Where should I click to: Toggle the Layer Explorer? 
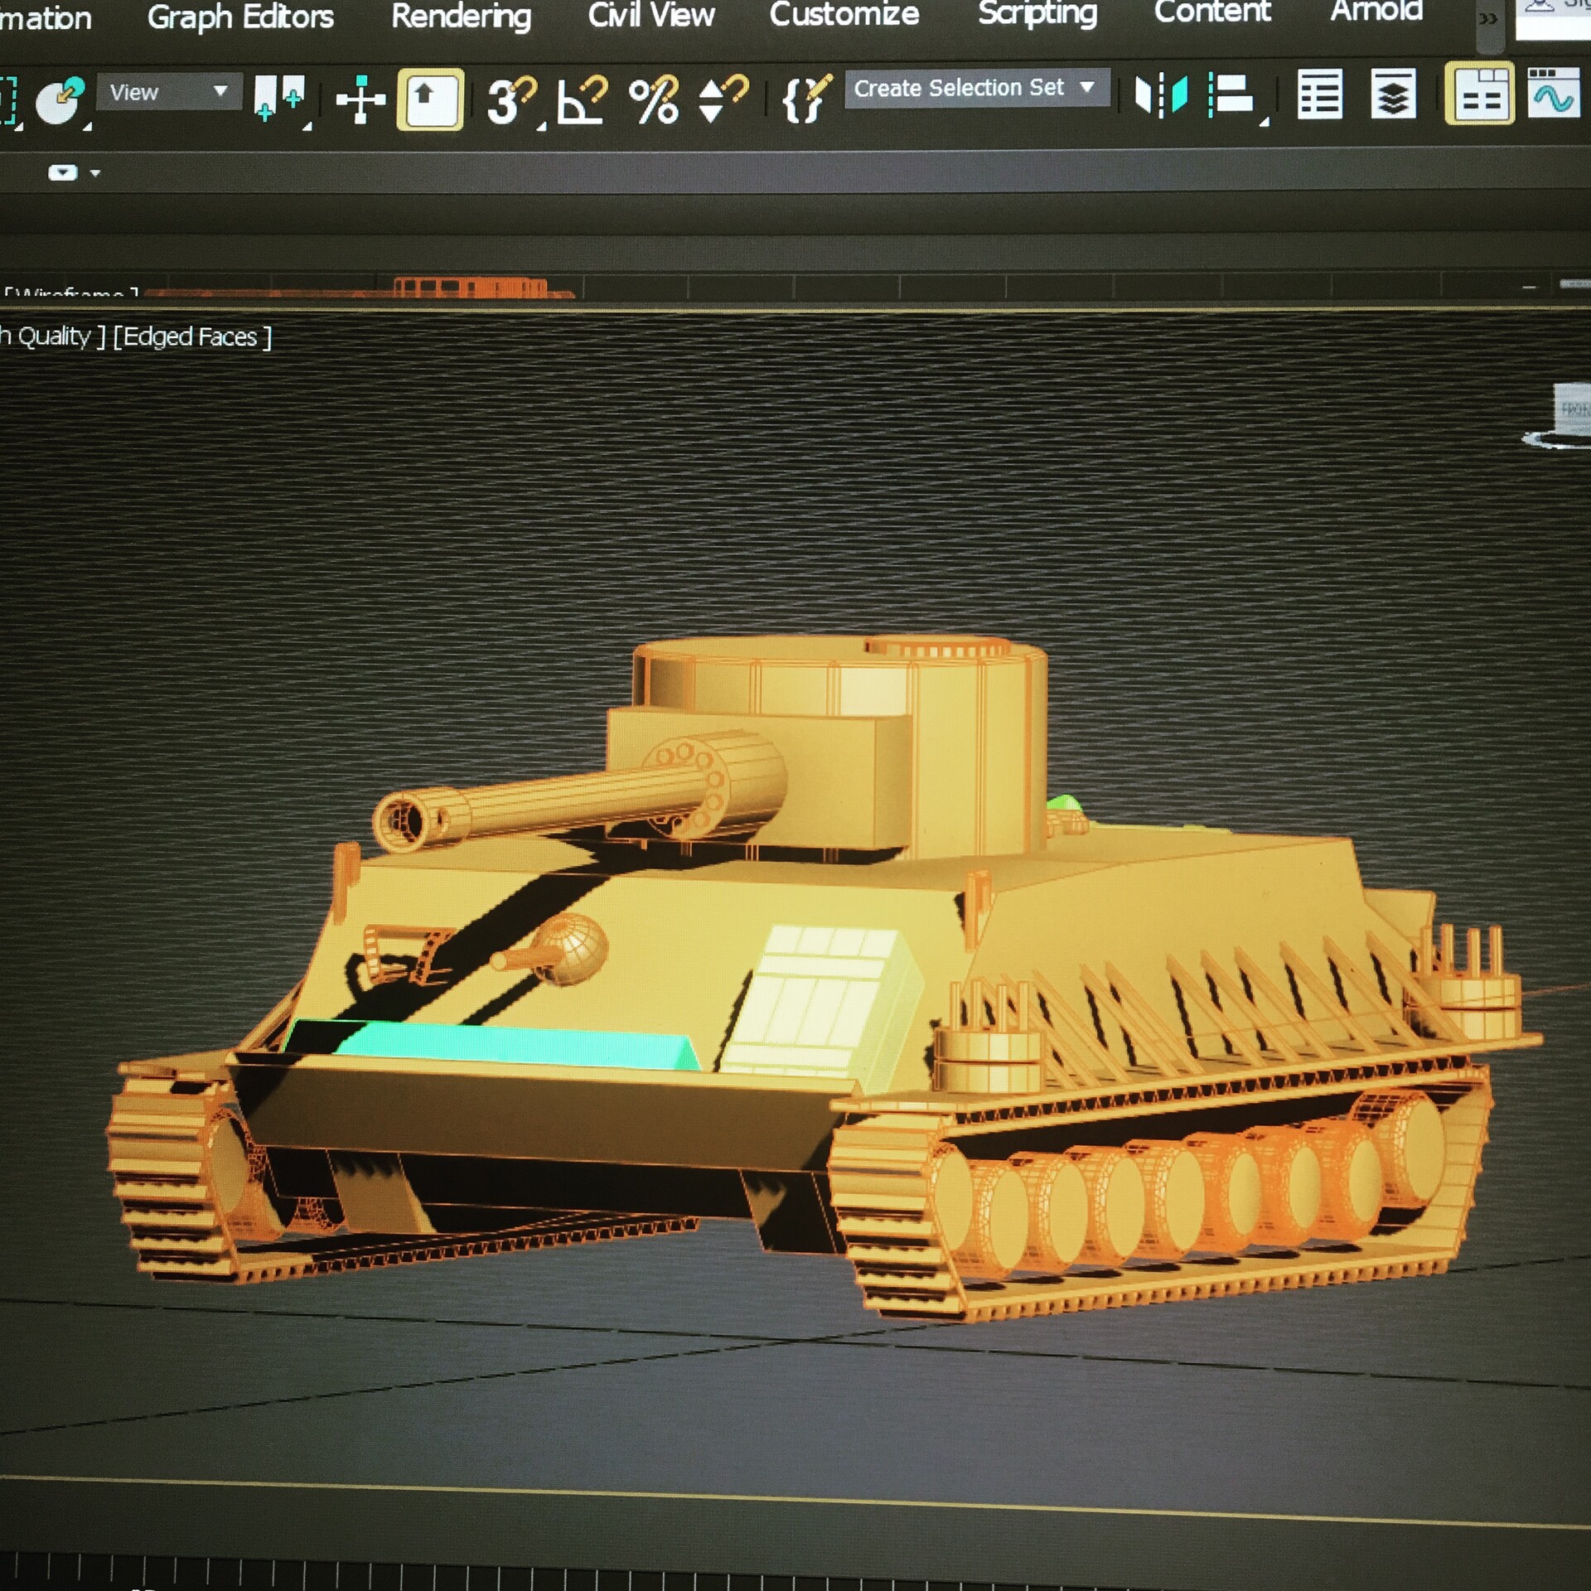point(1393,95)
